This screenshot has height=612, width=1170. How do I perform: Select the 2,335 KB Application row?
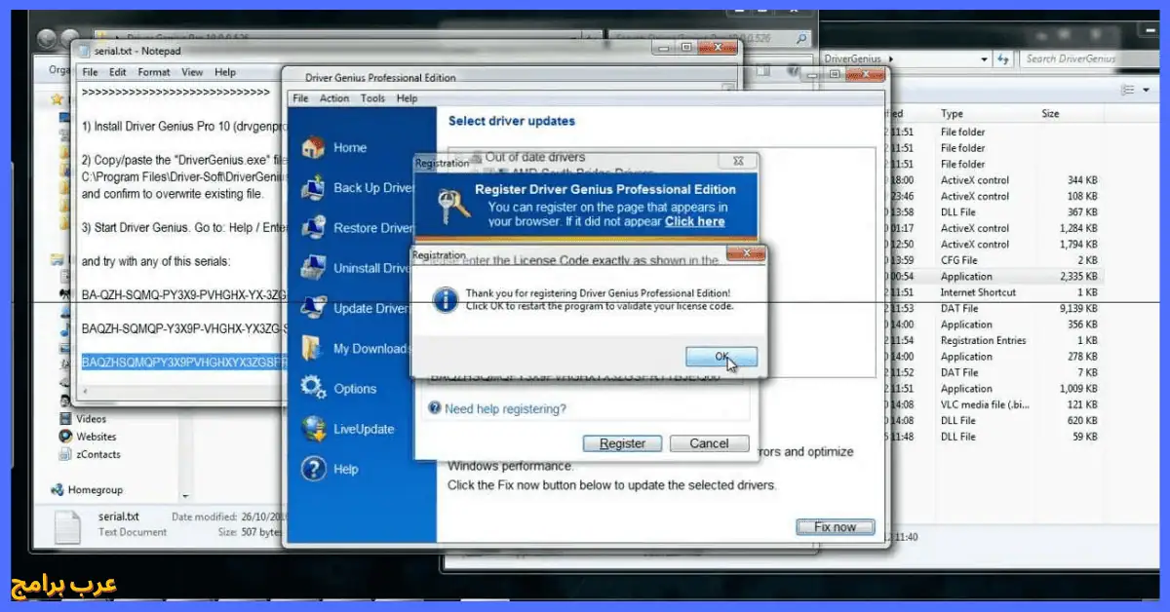point(994,277)
